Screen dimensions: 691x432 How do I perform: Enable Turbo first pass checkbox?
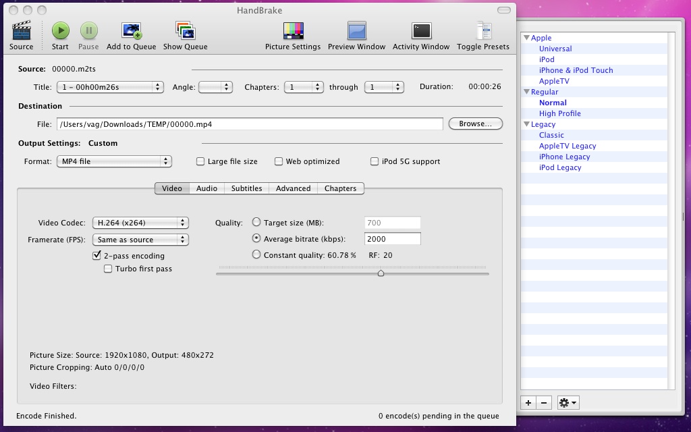pos(108,269)
